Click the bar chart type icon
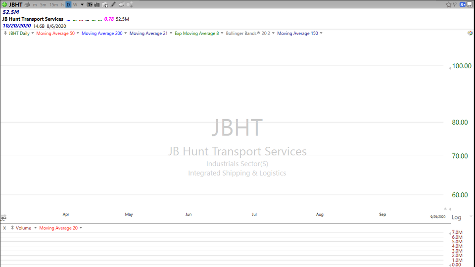The height and width of the screenshot is (267, 475). tap(97, 4)
